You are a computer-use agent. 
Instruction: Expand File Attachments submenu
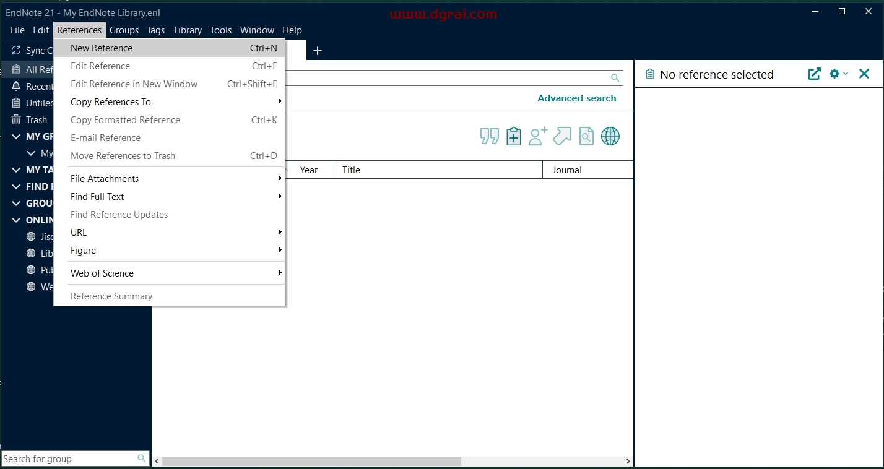[x=169, y=178]
